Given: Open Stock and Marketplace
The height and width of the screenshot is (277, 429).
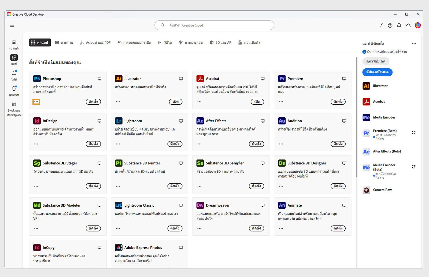Looking at the screenshot, I should point(14,109).
